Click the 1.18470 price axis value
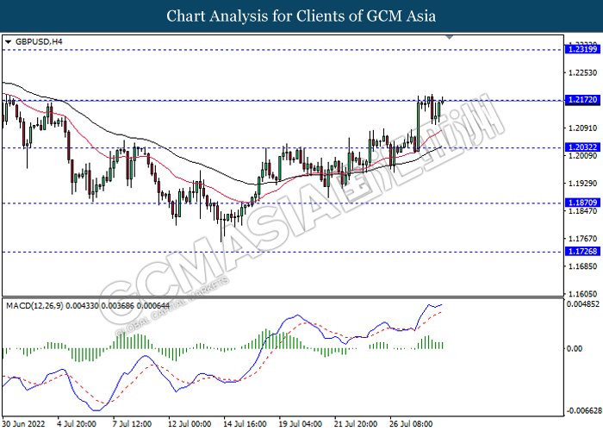 [582, 211]
